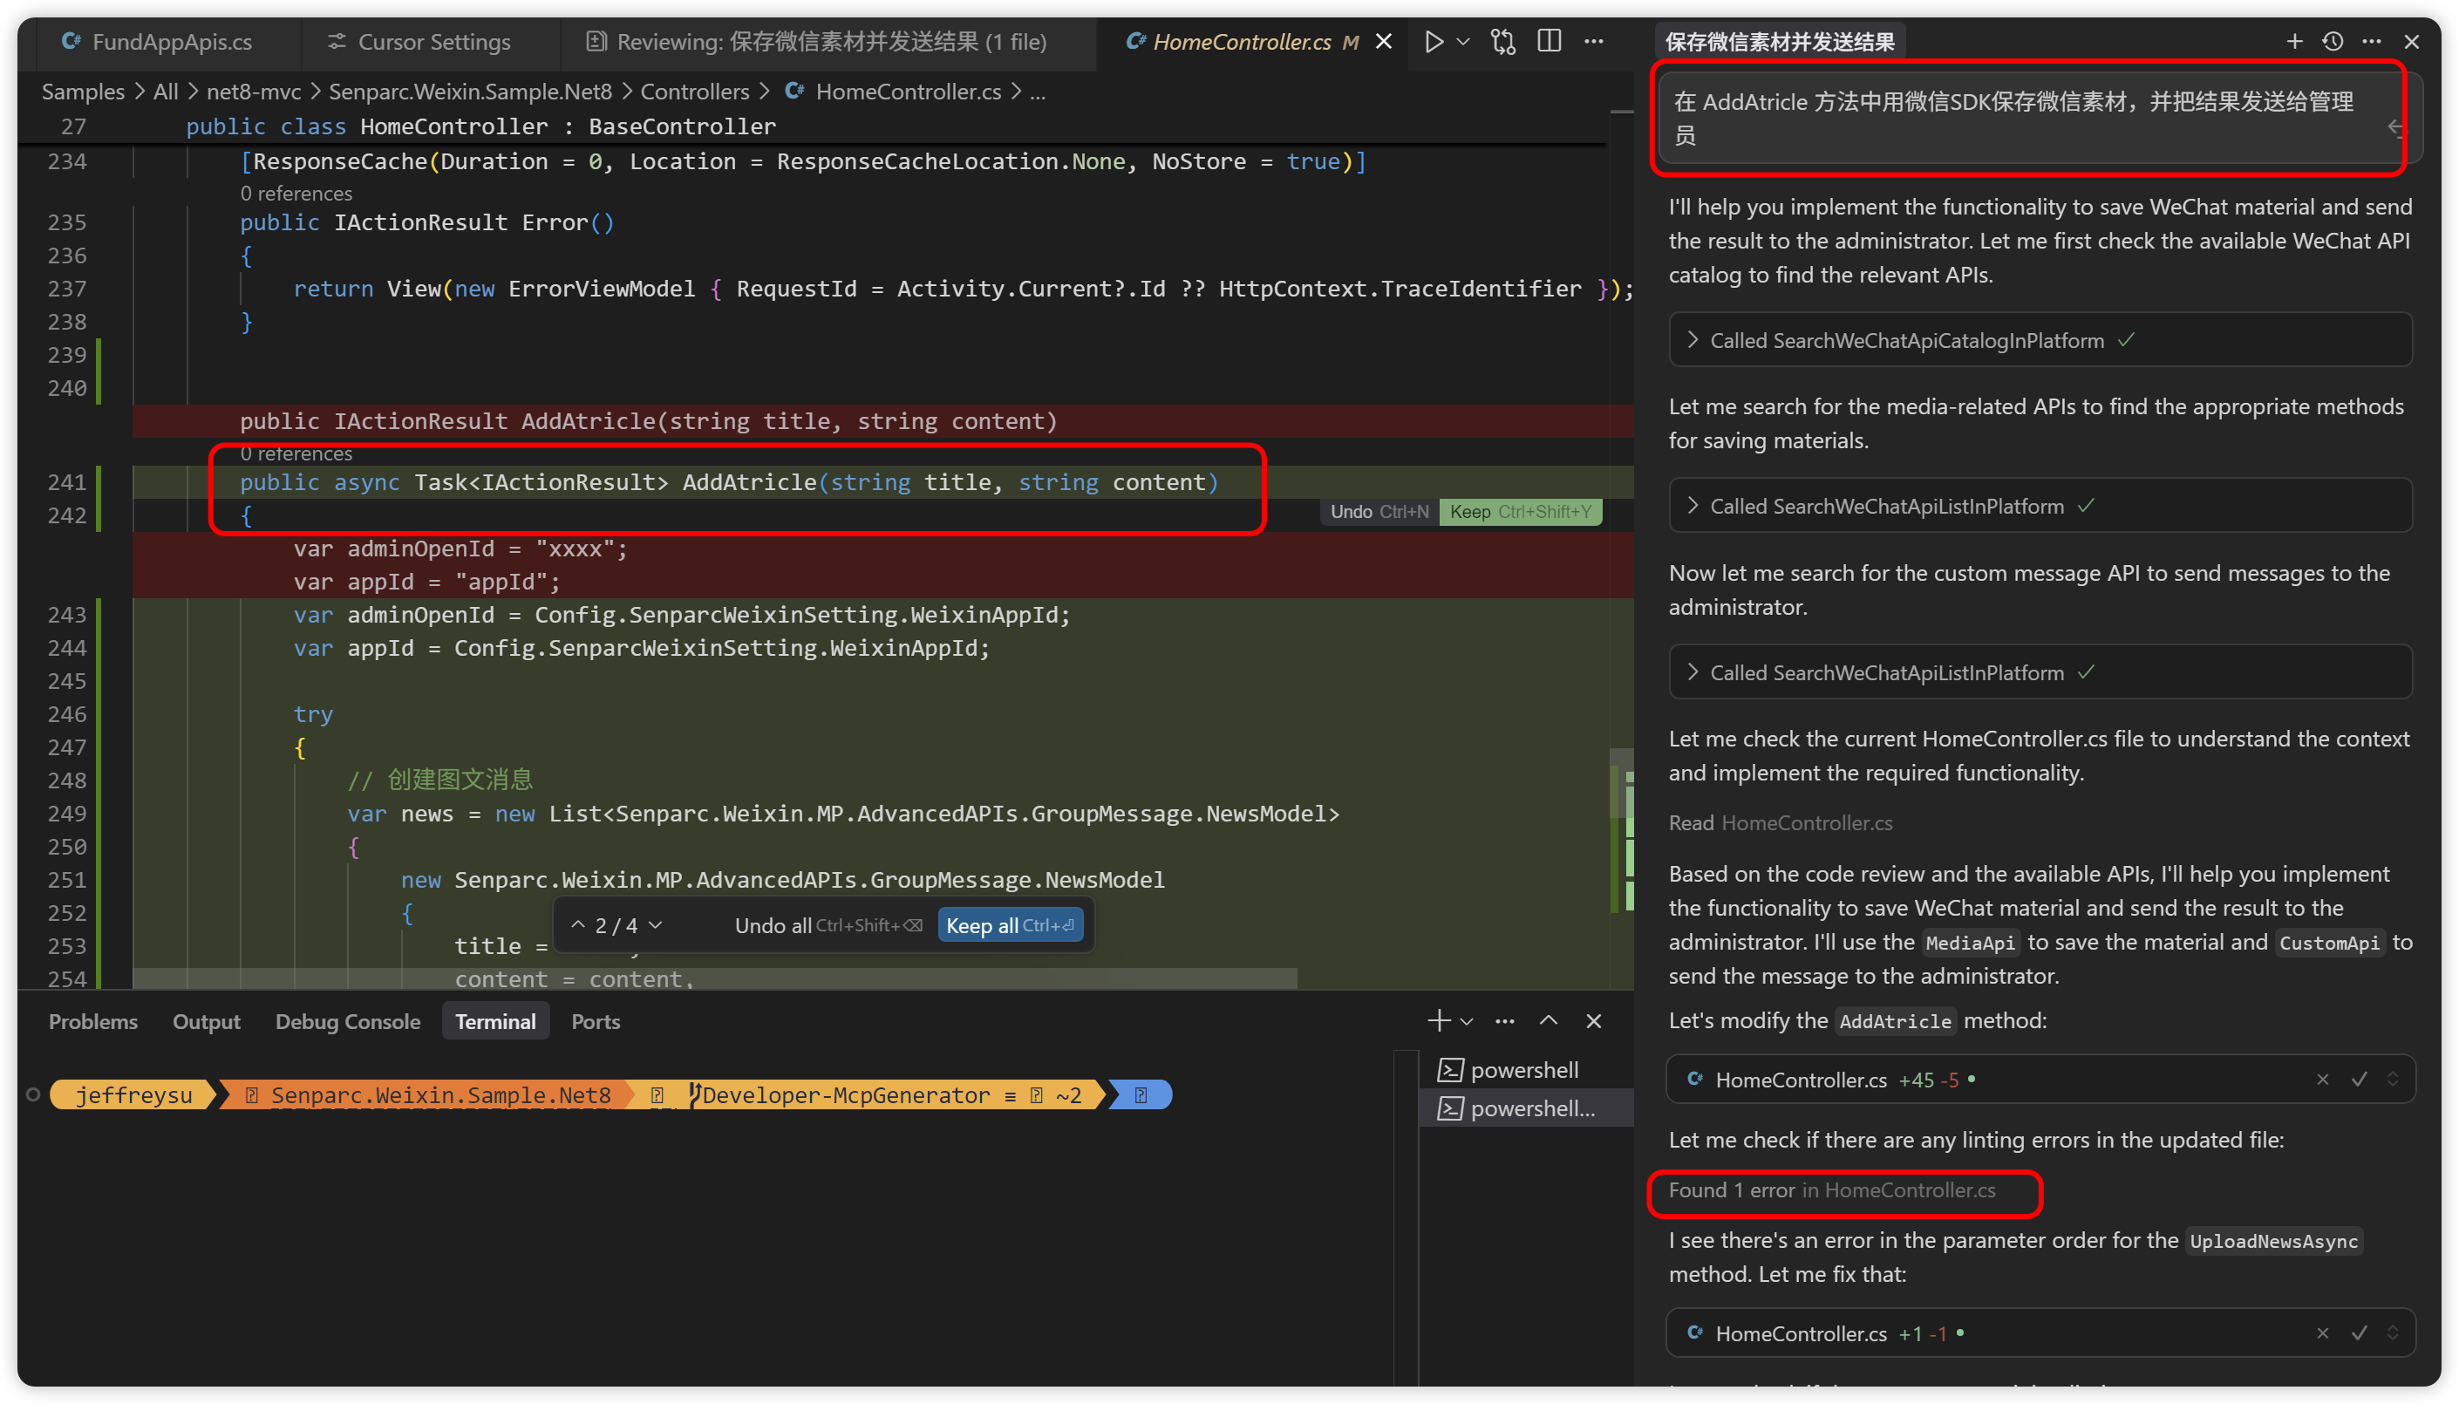Reject the first HomeController.cs +45 -5 change X

click(2322, 1079)
